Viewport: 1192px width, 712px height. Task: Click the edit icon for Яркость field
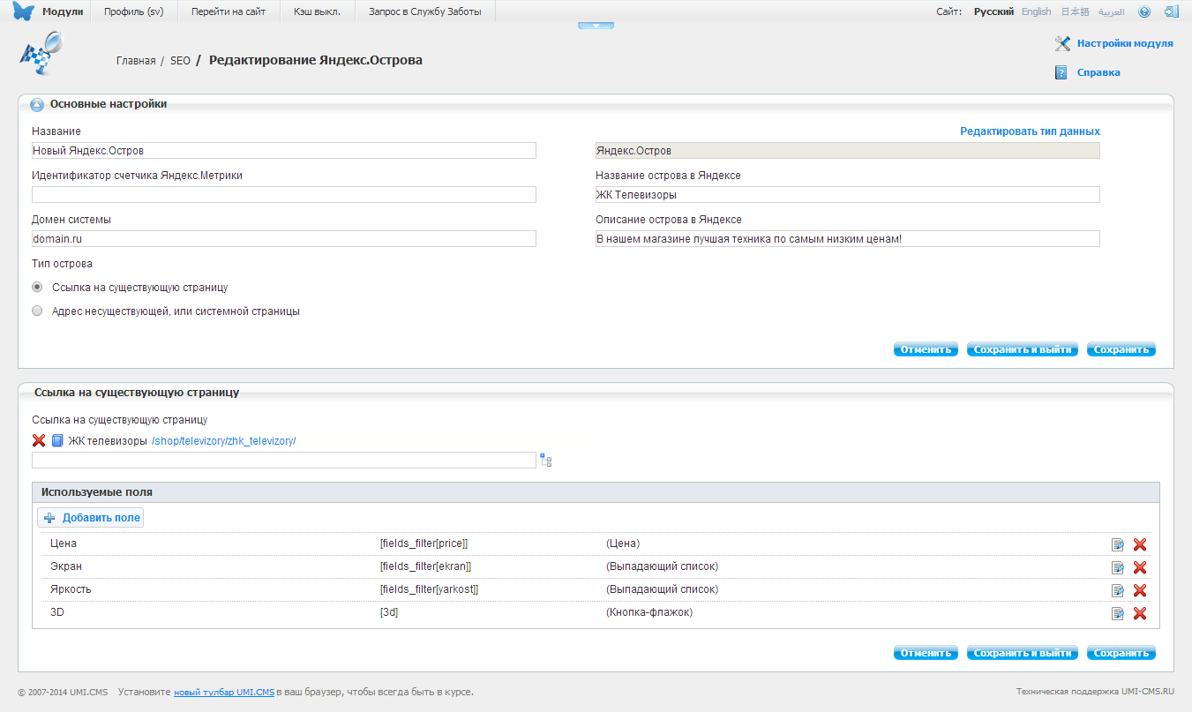[1117, 590]
